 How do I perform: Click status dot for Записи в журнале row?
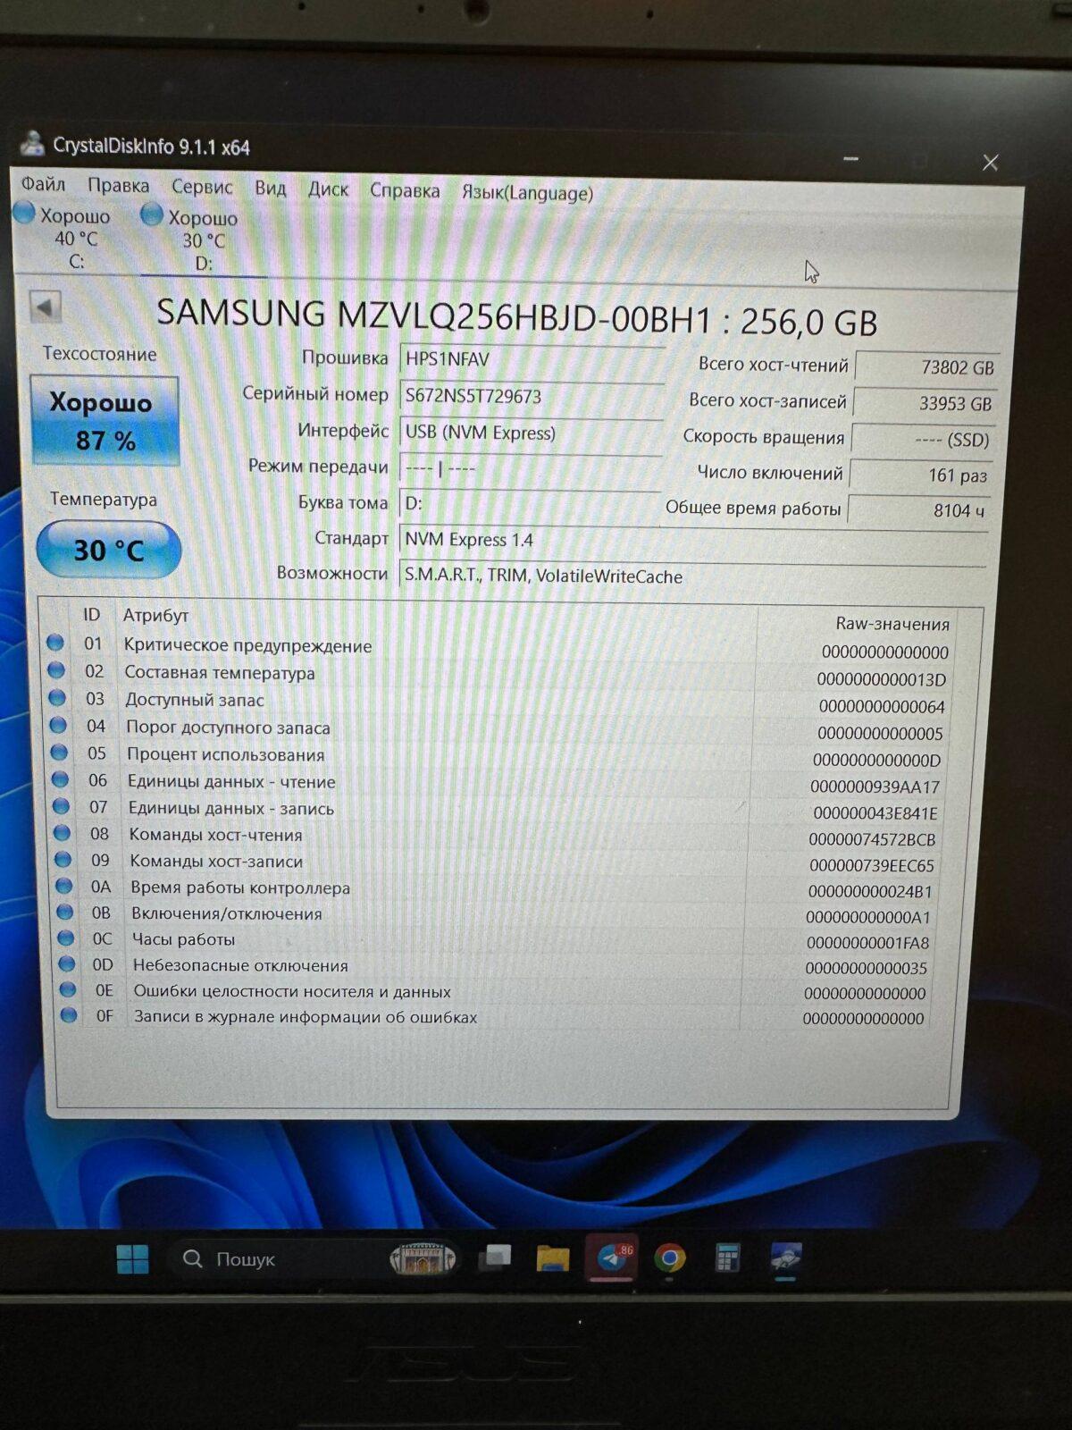click(x=68, y=1015)
